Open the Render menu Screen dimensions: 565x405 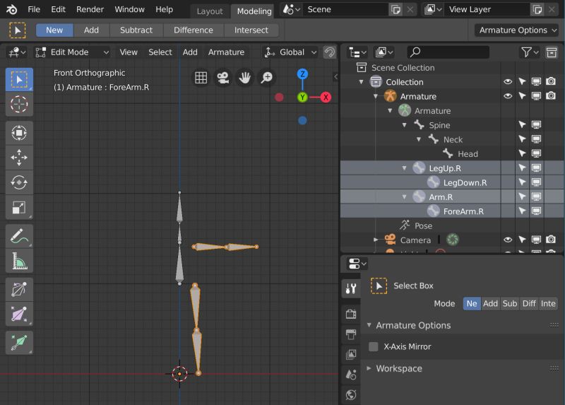(90, 9)
